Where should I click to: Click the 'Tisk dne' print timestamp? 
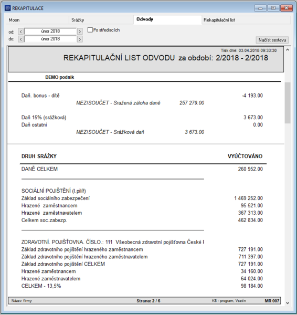(x=249, y=50)
